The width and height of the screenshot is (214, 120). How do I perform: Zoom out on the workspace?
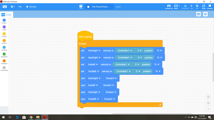[x=208, y=103]
